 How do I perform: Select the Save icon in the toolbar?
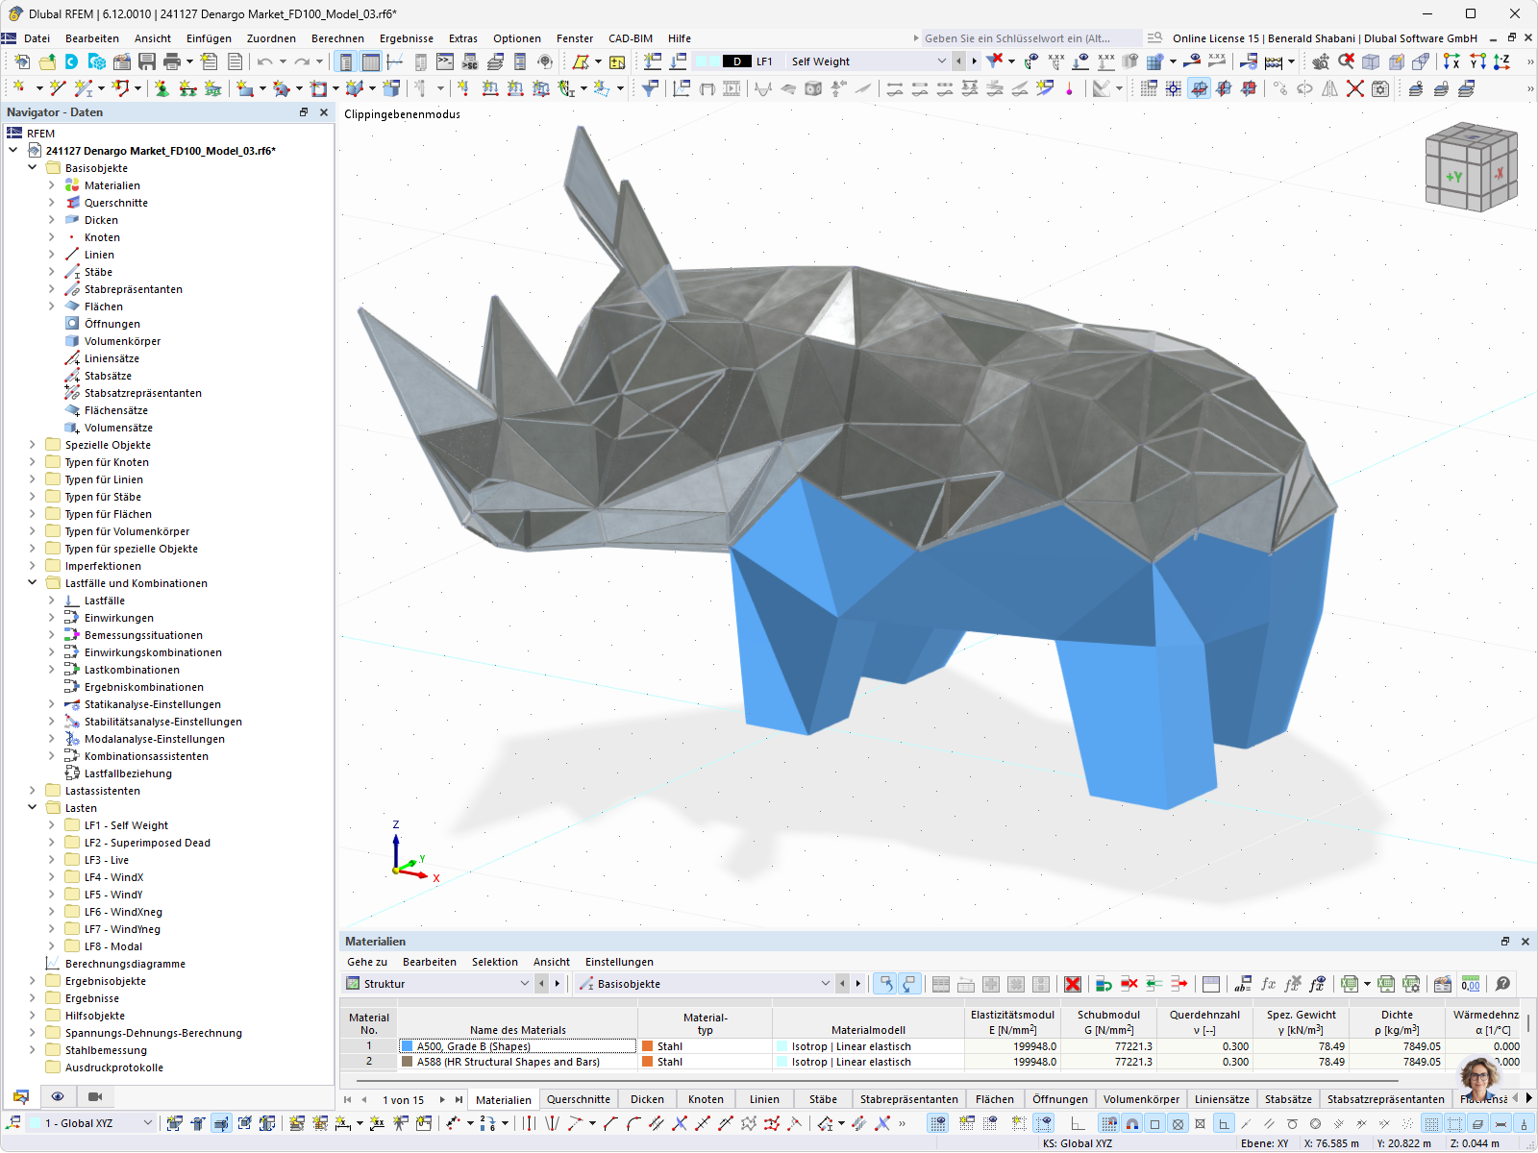pos(147,61)
